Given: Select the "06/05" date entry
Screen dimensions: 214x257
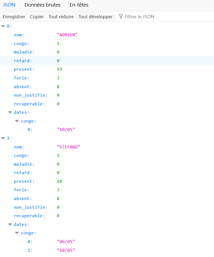Looking at the screenshot, I should 66,242.
